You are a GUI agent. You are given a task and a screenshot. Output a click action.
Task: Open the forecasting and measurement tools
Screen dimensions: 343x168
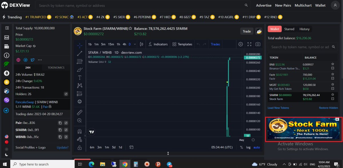click(x=80, y=94)
